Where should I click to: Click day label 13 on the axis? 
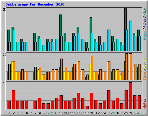tap(61, 113)
